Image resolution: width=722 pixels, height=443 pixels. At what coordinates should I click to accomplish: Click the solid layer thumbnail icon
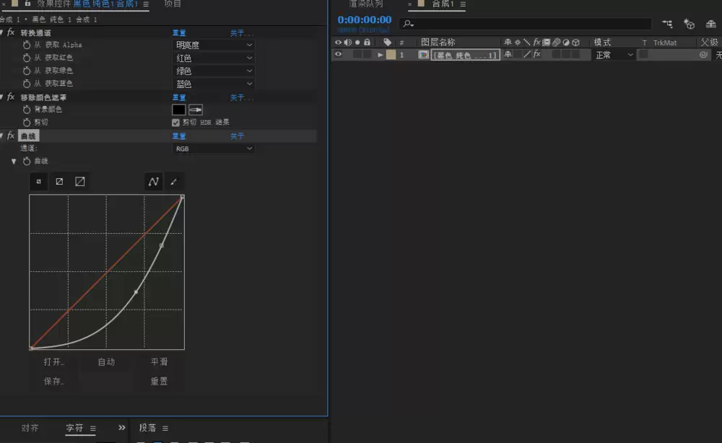click(x=423, y=55)
